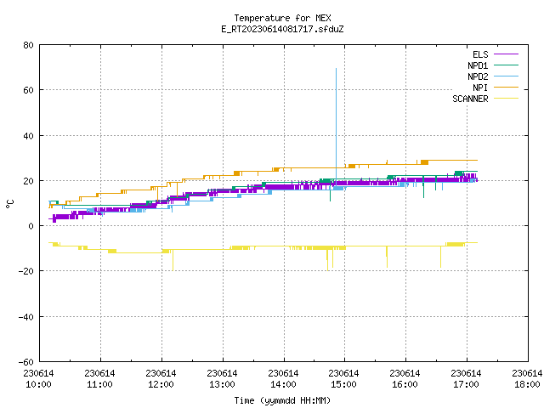Click the purple ELS legend line sample
This screenshot has height=408, width=544.
(x=507, y=54)
